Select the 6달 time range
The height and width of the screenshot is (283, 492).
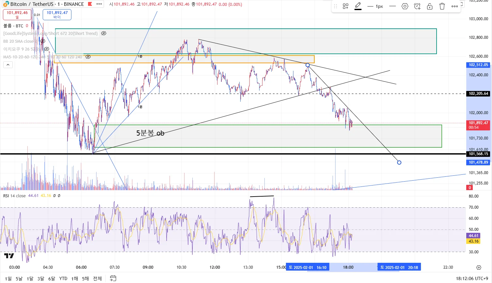click(52, 278)
